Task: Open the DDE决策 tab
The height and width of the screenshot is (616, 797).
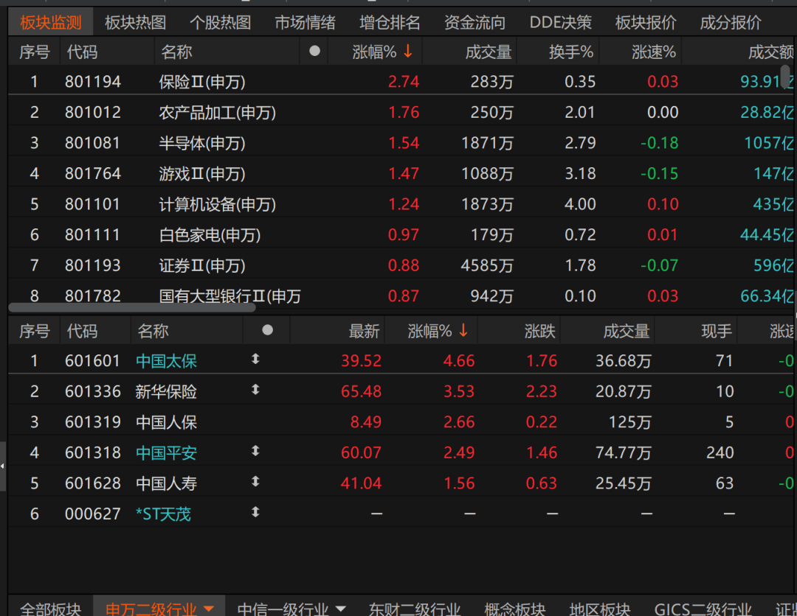Action: pos(561,22)
